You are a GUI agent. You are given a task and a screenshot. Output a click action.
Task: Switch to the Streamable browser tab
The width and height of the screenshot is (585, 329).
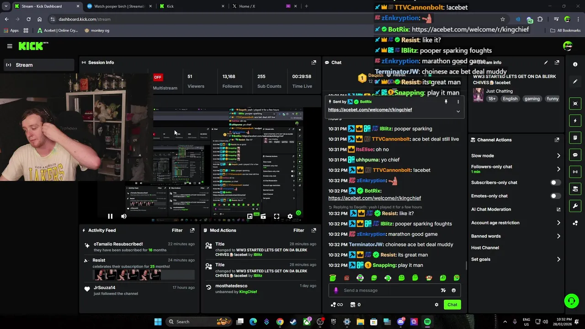(119, 6)
